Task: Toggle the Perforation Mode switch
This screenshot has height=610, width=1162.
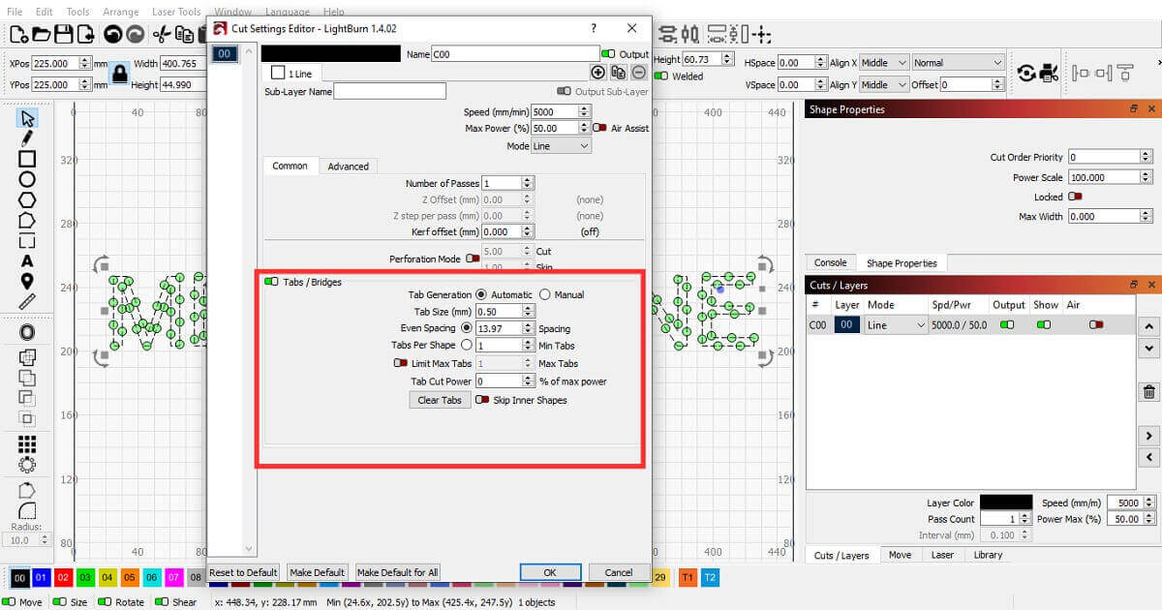Action: (x=473, y=259)
